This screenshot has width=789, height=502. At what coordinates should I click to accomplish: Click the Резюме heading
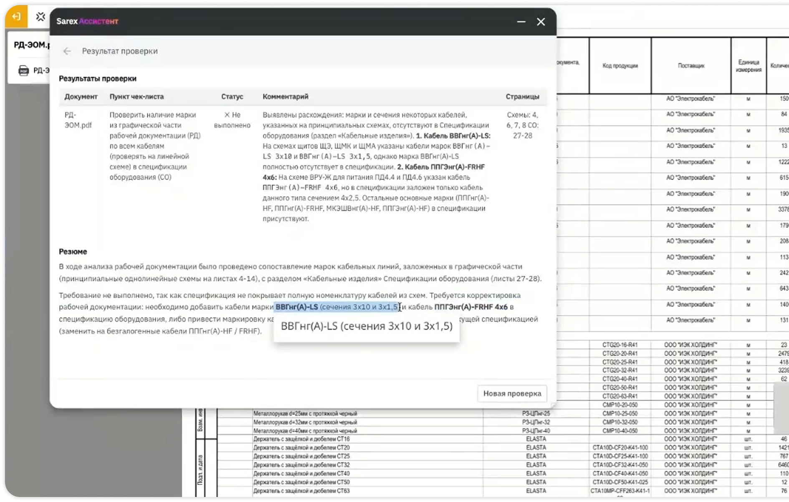[73, 252]
